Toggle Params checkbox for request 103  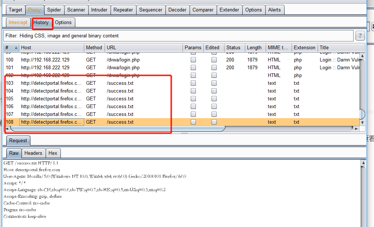point(193,83)
